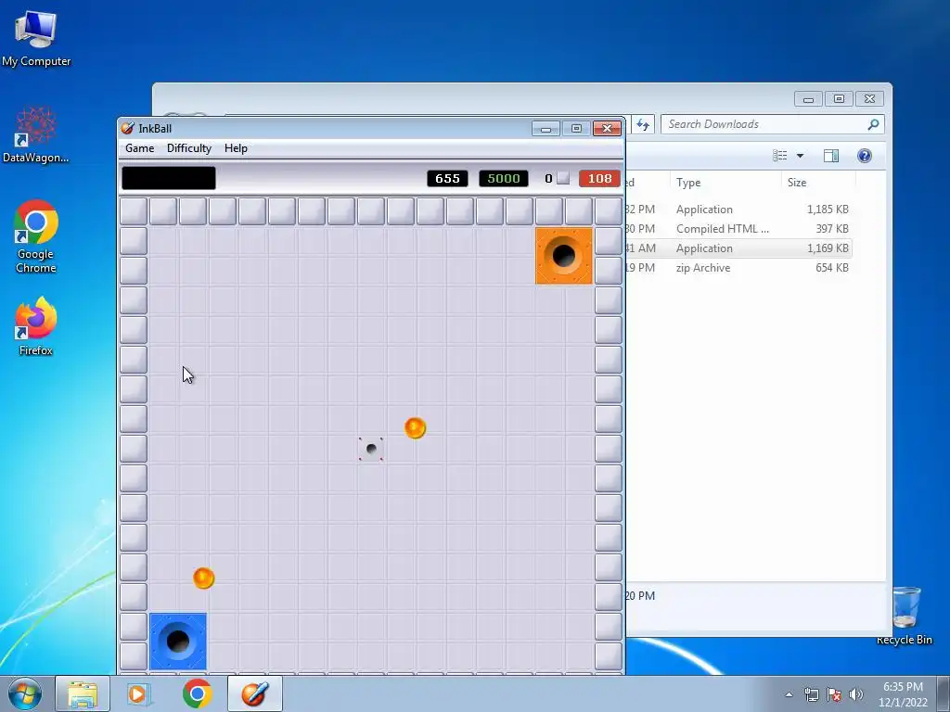950x712 pixels.
Task: Sort by the Type column header
Action: 725,183
